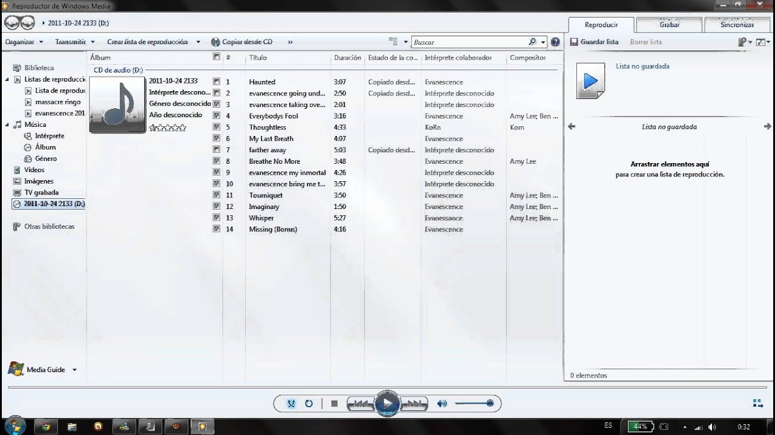775x435 pixels.
Task: Click the Buscar search field
Action: (x=469, y=42)
